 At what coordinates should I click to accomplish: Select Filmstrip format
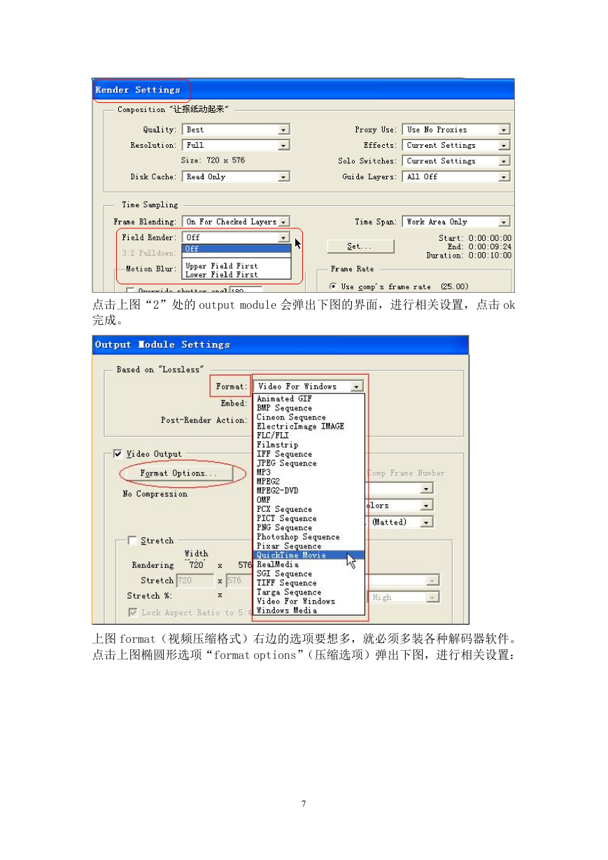pyautogui.click(x=309, y=445)
